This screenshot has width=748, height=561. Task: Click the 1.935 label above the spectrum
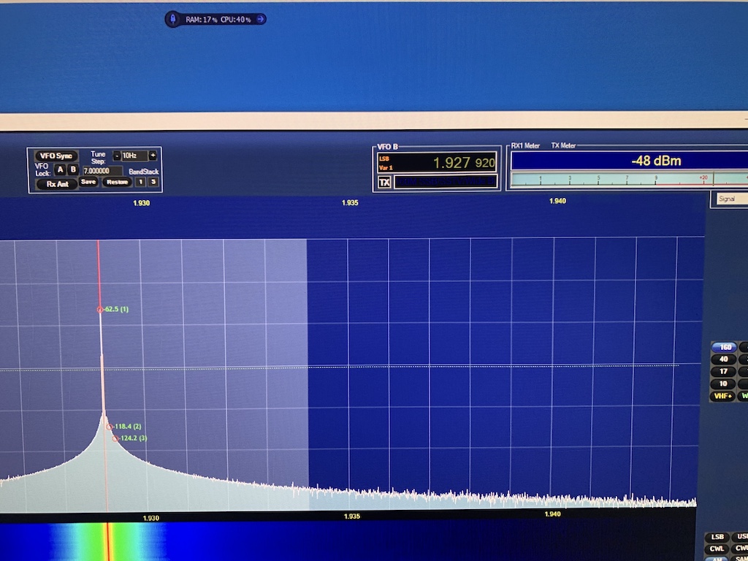tap(350, 203)
